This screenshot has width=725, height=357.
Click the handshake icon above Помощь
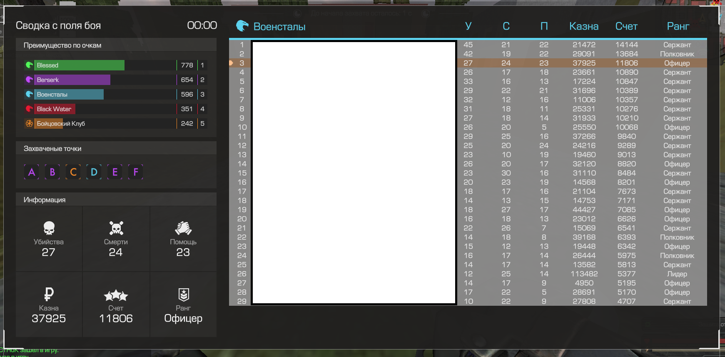click(183, 228)
